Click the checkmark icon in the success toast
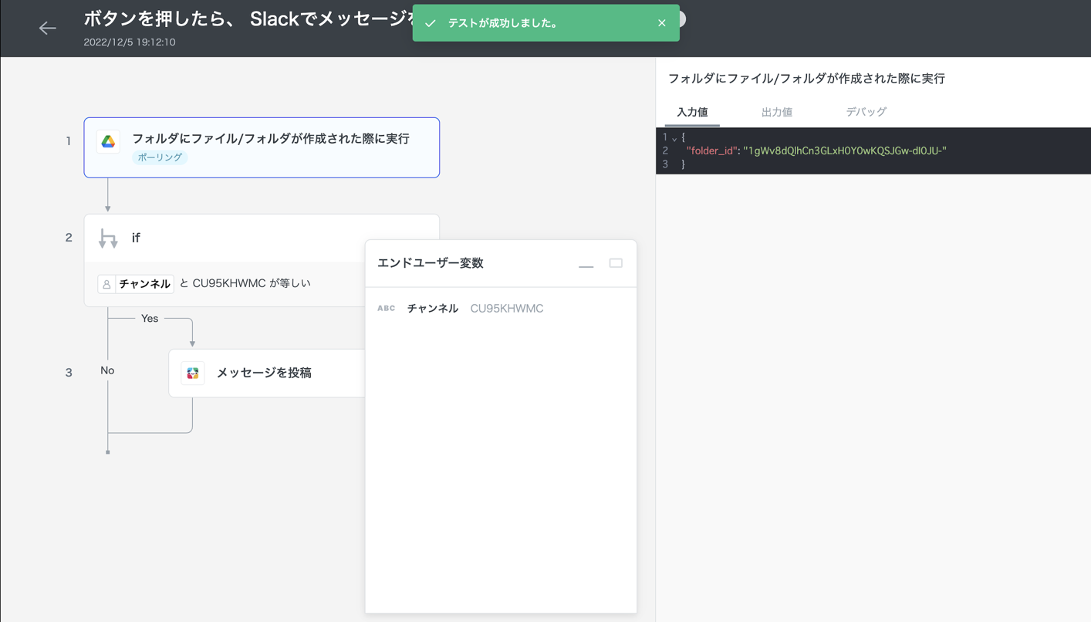 pyautogui.click(x=431, y=23)
